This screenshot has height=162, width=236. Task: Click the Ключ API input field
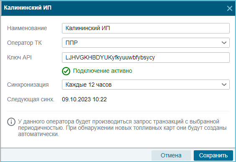point(146,57)
